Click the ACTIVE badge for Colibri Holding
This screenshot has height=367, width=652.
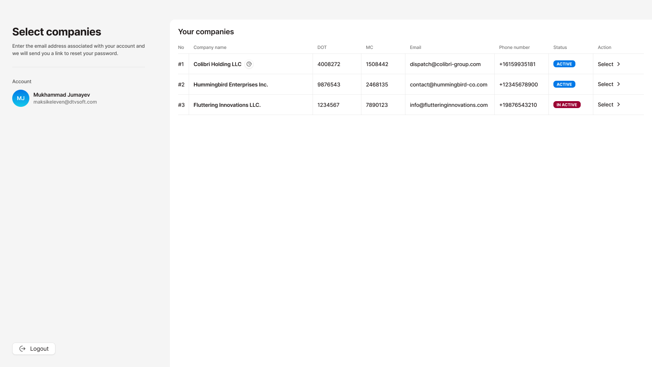click(x=564, y=64)
